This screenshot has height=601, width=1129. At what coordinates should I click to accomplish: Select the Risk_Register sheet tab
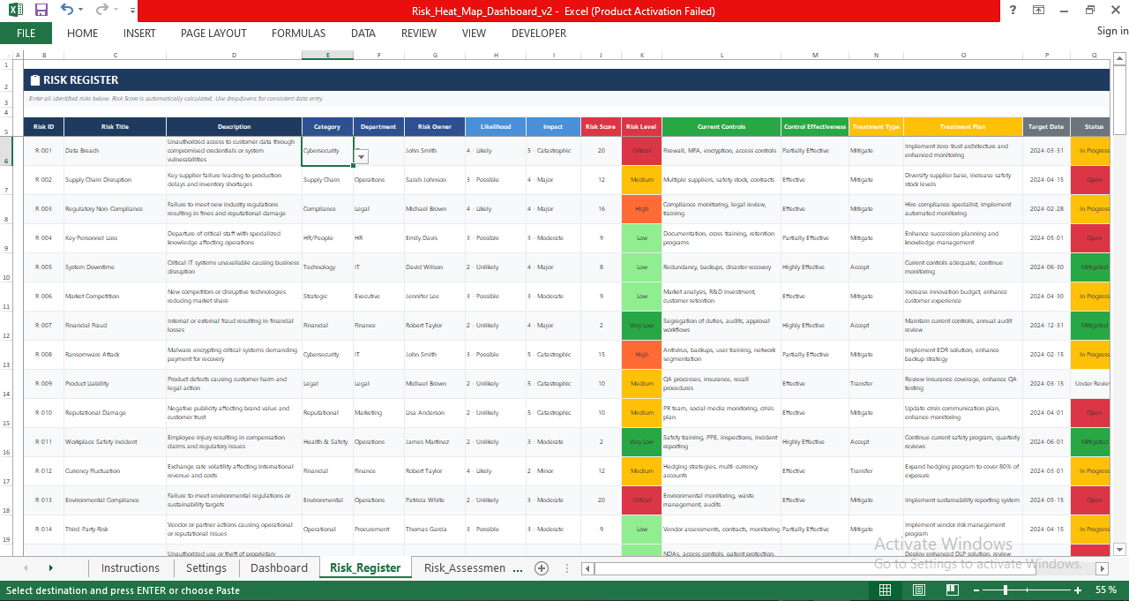coord(365,568)
